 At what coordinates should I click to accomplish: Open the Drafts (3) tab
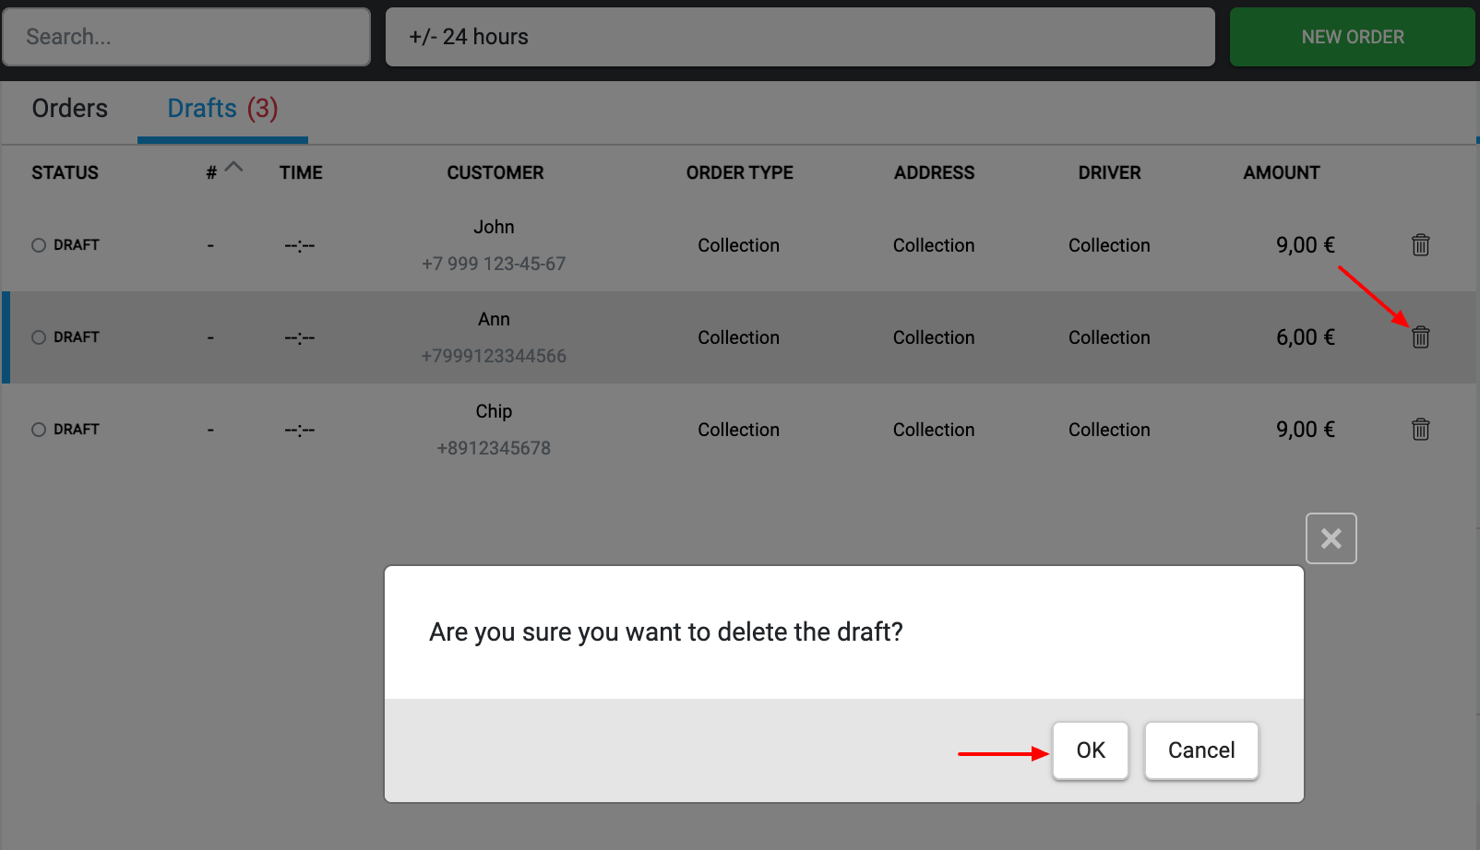222,109
